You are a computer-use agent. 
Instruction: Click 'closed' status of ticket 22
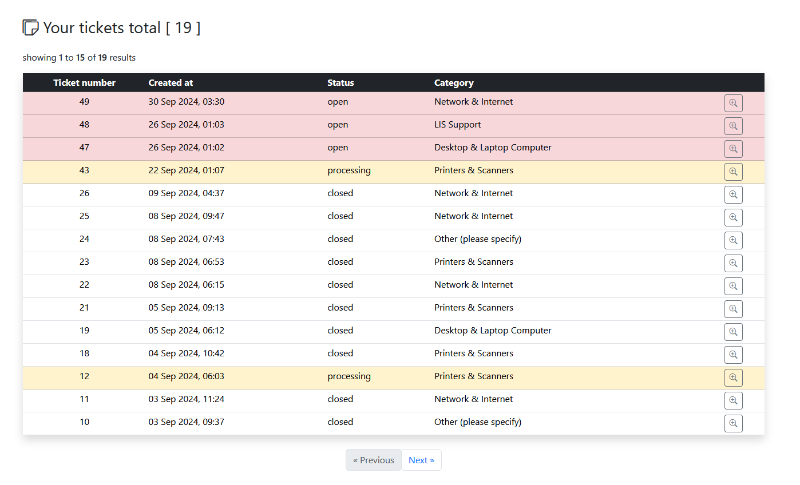340,285
